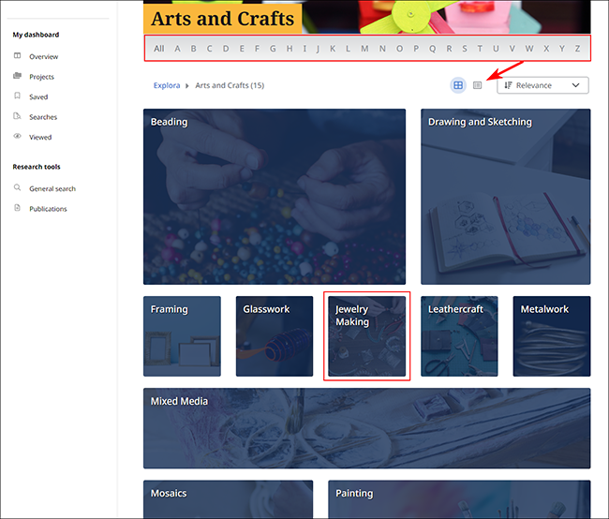Filter topics by letter T
Viewport: 609px width, 519px height.
[x=480, y=49]
